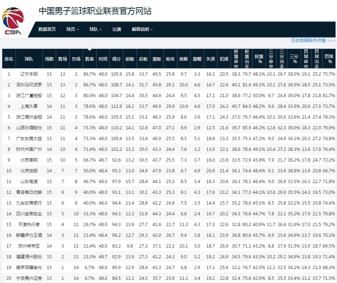
Task: Open team 山西汾酒股份
Action: click(x=29, y=128)
